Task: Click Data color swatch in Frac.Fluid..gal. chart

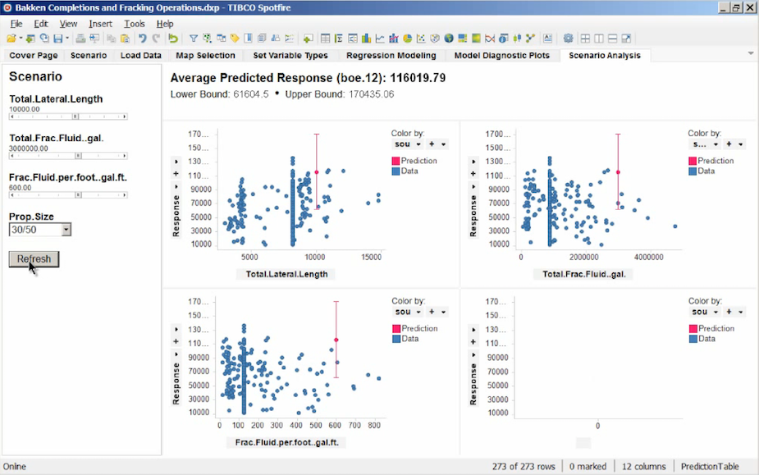Action: tap(693, 171)
